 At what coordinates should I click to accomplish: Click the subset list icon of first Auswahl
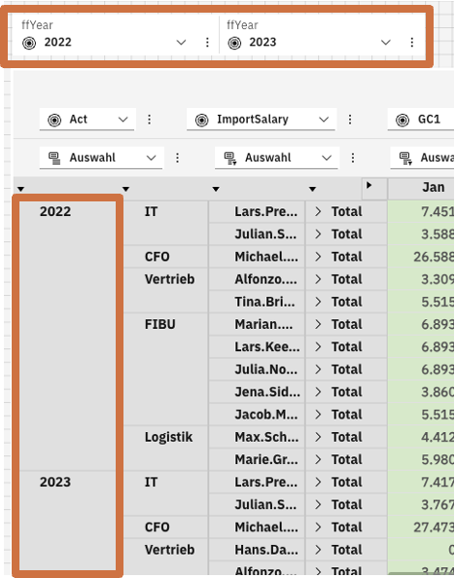point(54,159)
